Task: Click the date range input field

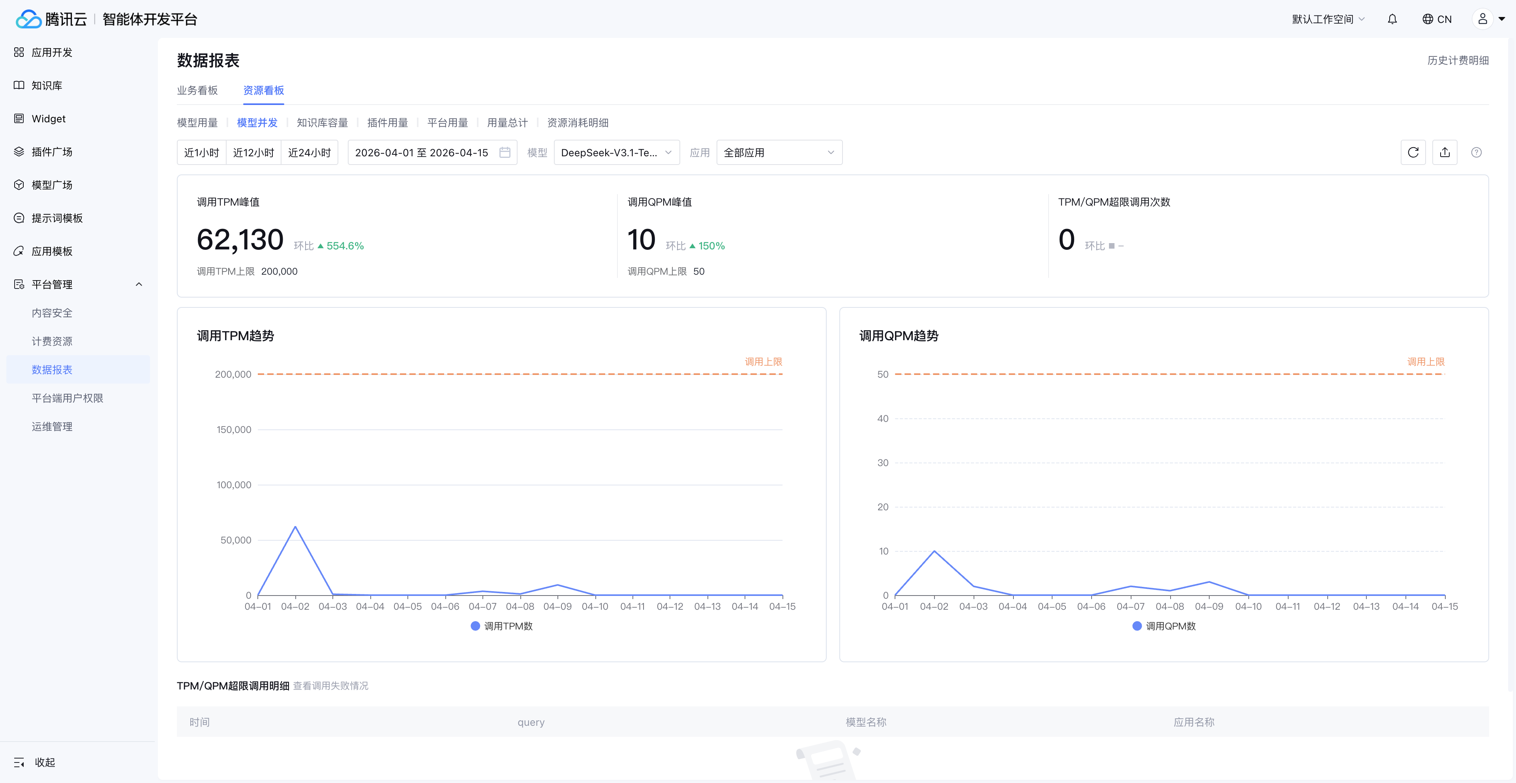Action: 421,152
